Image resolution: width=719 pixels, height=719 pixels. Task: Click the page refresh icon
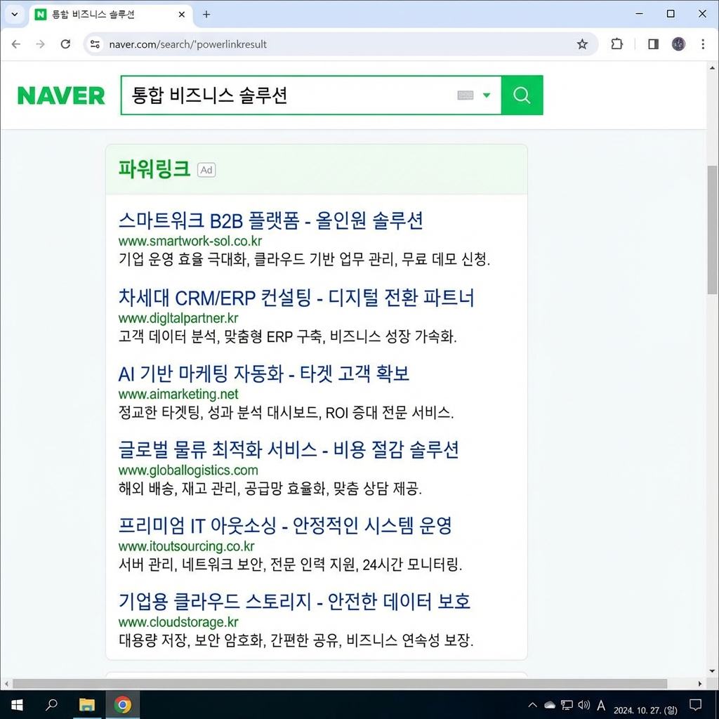pyautogui.click(x=65, y=44)
